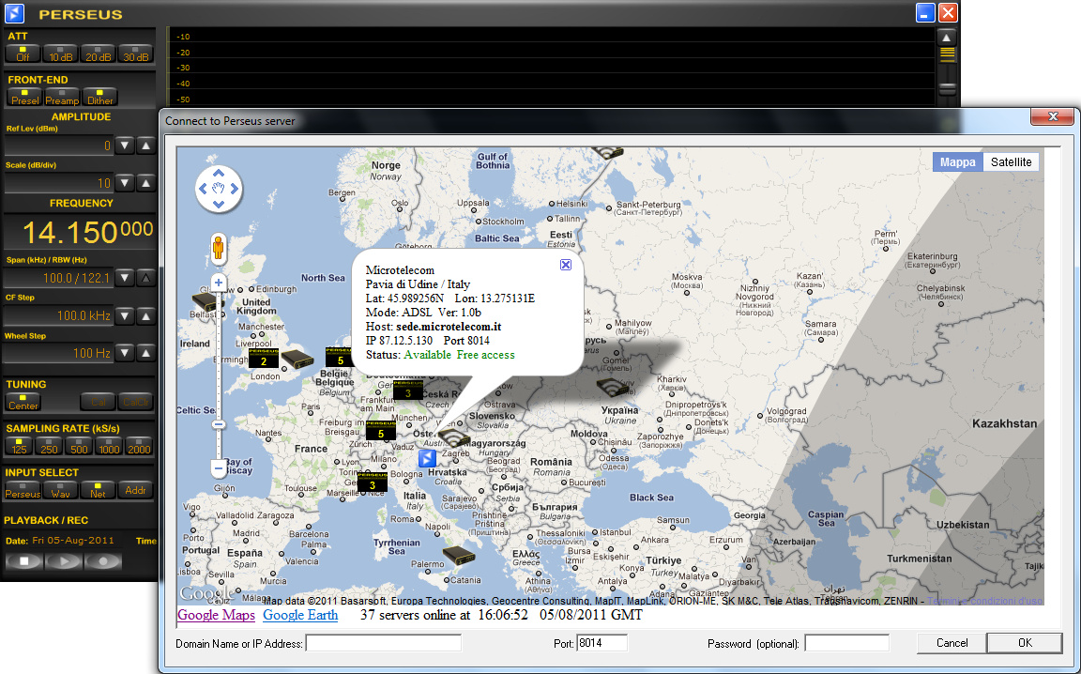Zoom out the map with the minus button
The height and width of the screenshot is (674, 1081).
tap(219, 468)
